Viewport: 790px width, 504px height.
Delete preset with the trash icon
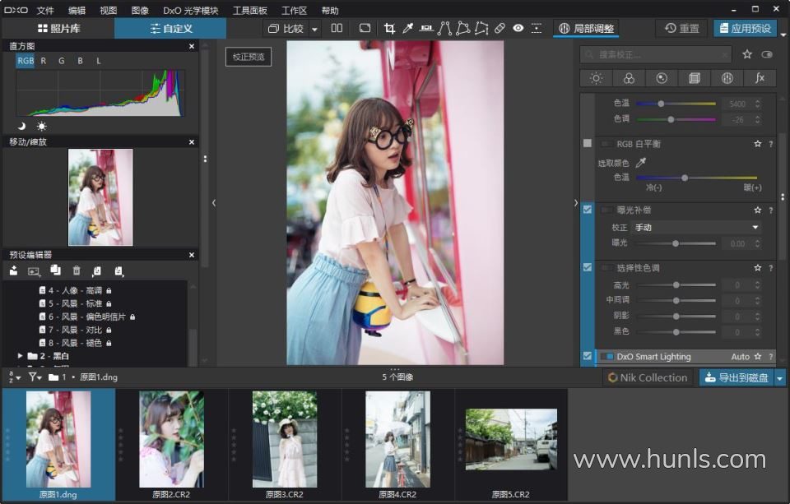(77, 270)
